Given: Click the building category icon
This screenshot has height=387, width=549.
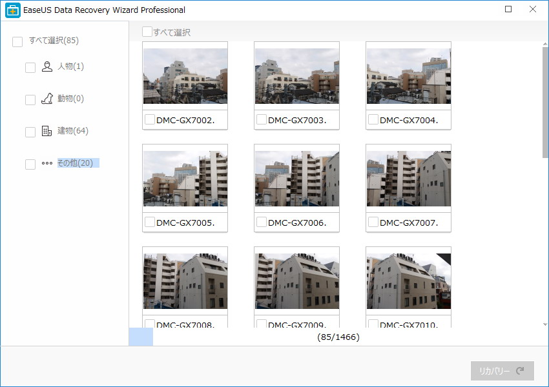Looking at the screenshot, I should pyautogui.click(x=47, y=131).
